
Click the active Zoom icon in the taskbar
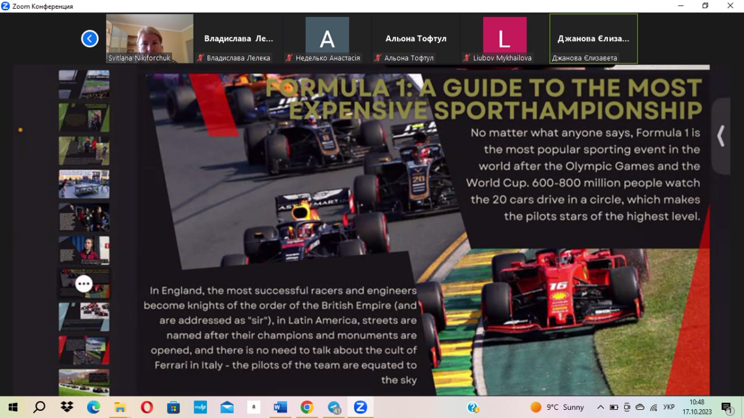[360, 408]
